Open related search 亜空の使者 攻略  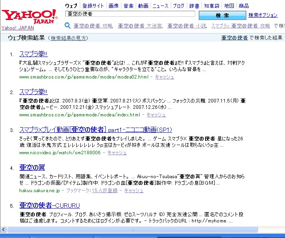[93, 26]
